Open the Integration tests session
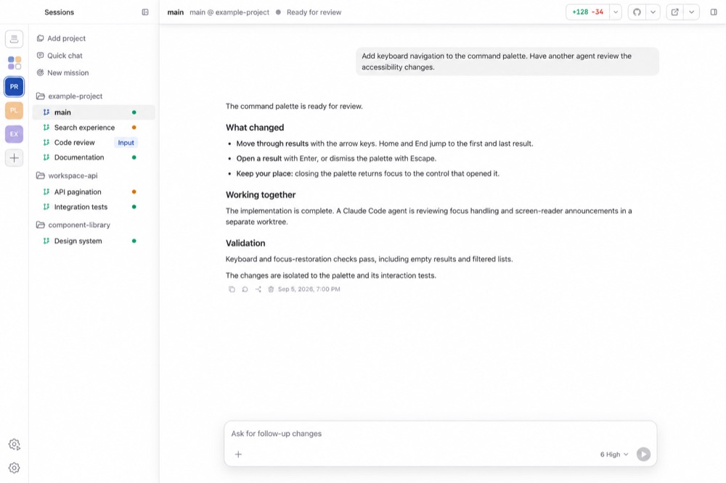Screen dimensions: 726x483 tap(94, 207)
